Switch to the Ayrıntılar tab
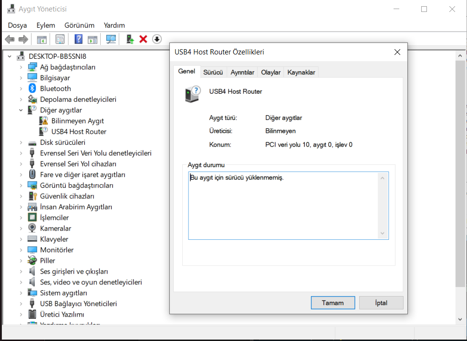 click(242, 73)
